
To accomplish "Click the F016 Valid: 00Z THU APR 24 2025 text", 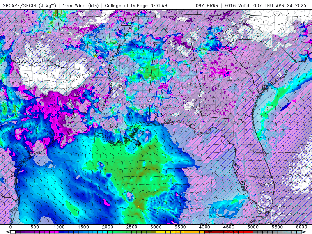I will [x=266, y=6].
